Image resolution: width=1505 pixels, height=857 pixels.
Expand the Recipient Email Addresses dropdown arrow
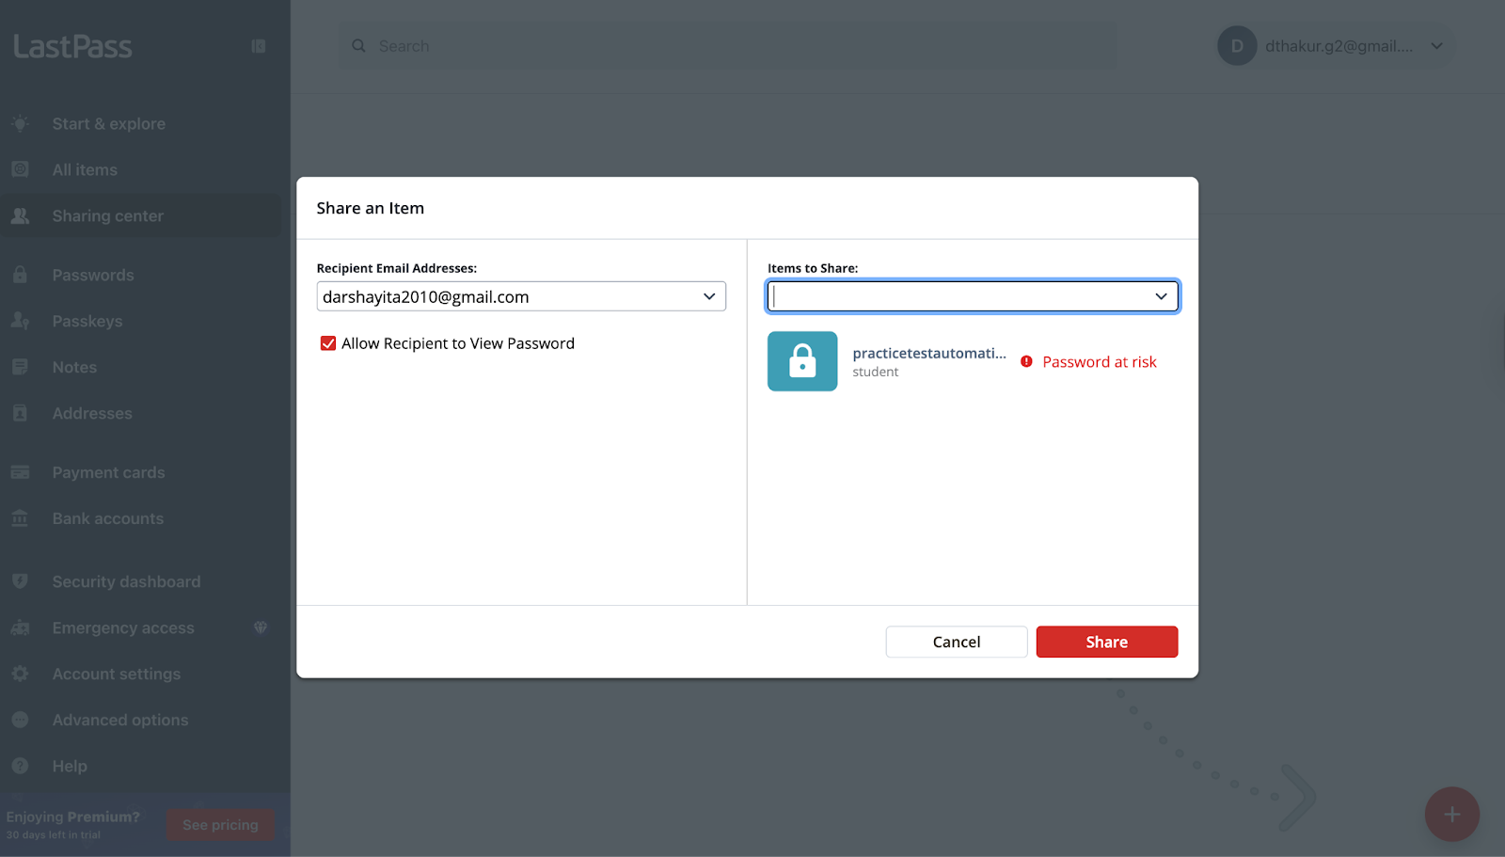[x=709, y=296]
